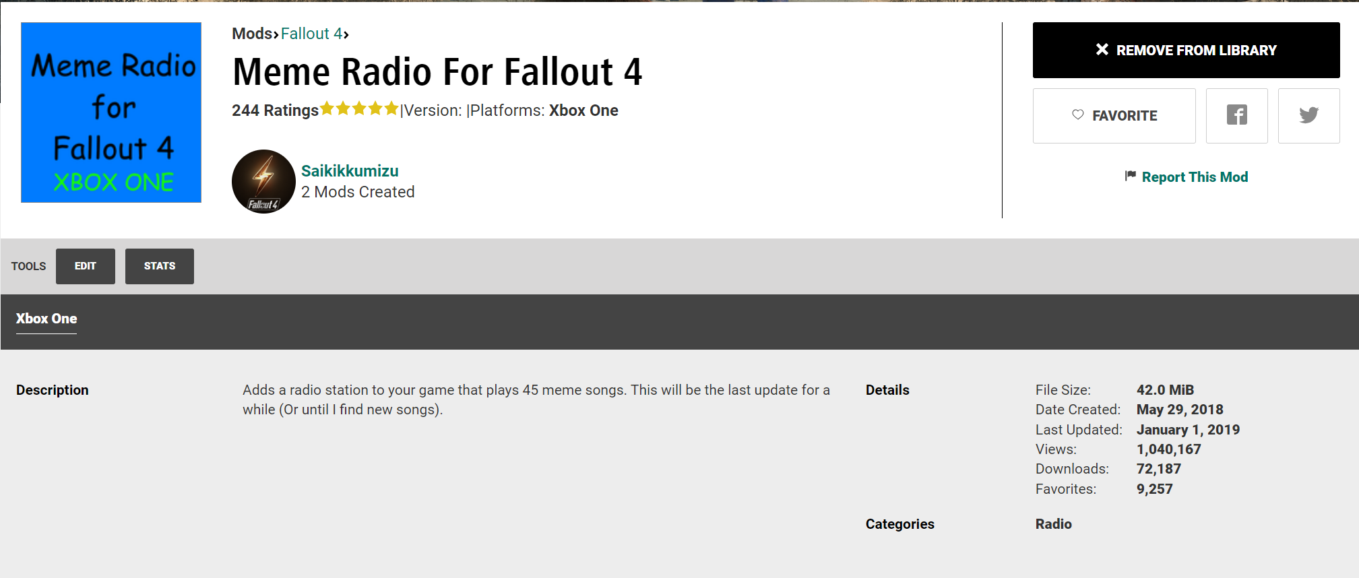This screenshot has width=1359, height=578.
Task: Click the chevron after Mods breadcrumb
Action: click(x=276, y=34)
